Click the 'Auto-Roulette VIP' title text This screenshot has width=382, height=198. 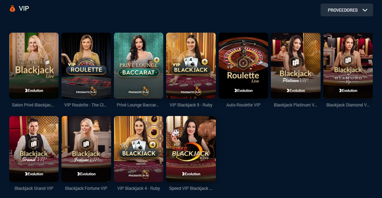(x=244, y=105)
